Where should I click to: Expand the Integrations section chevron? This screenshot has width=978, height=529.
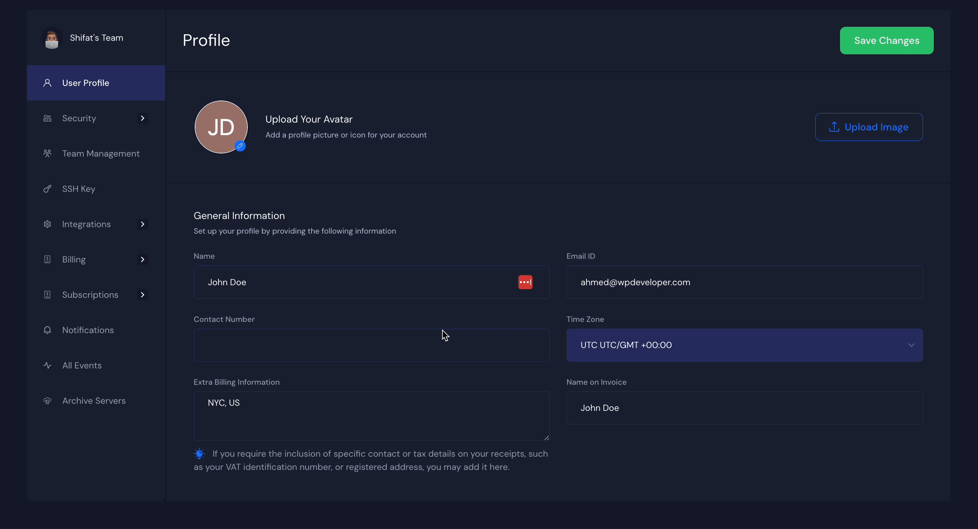[x=142, y=224]
